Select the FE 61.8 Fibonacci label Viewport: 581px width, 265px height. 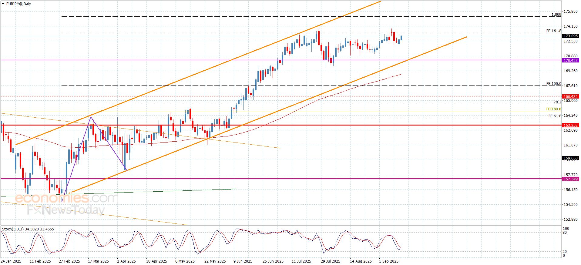point(555,116)
